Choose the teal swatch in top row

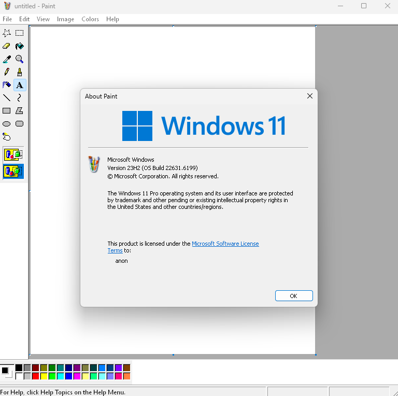61,367
